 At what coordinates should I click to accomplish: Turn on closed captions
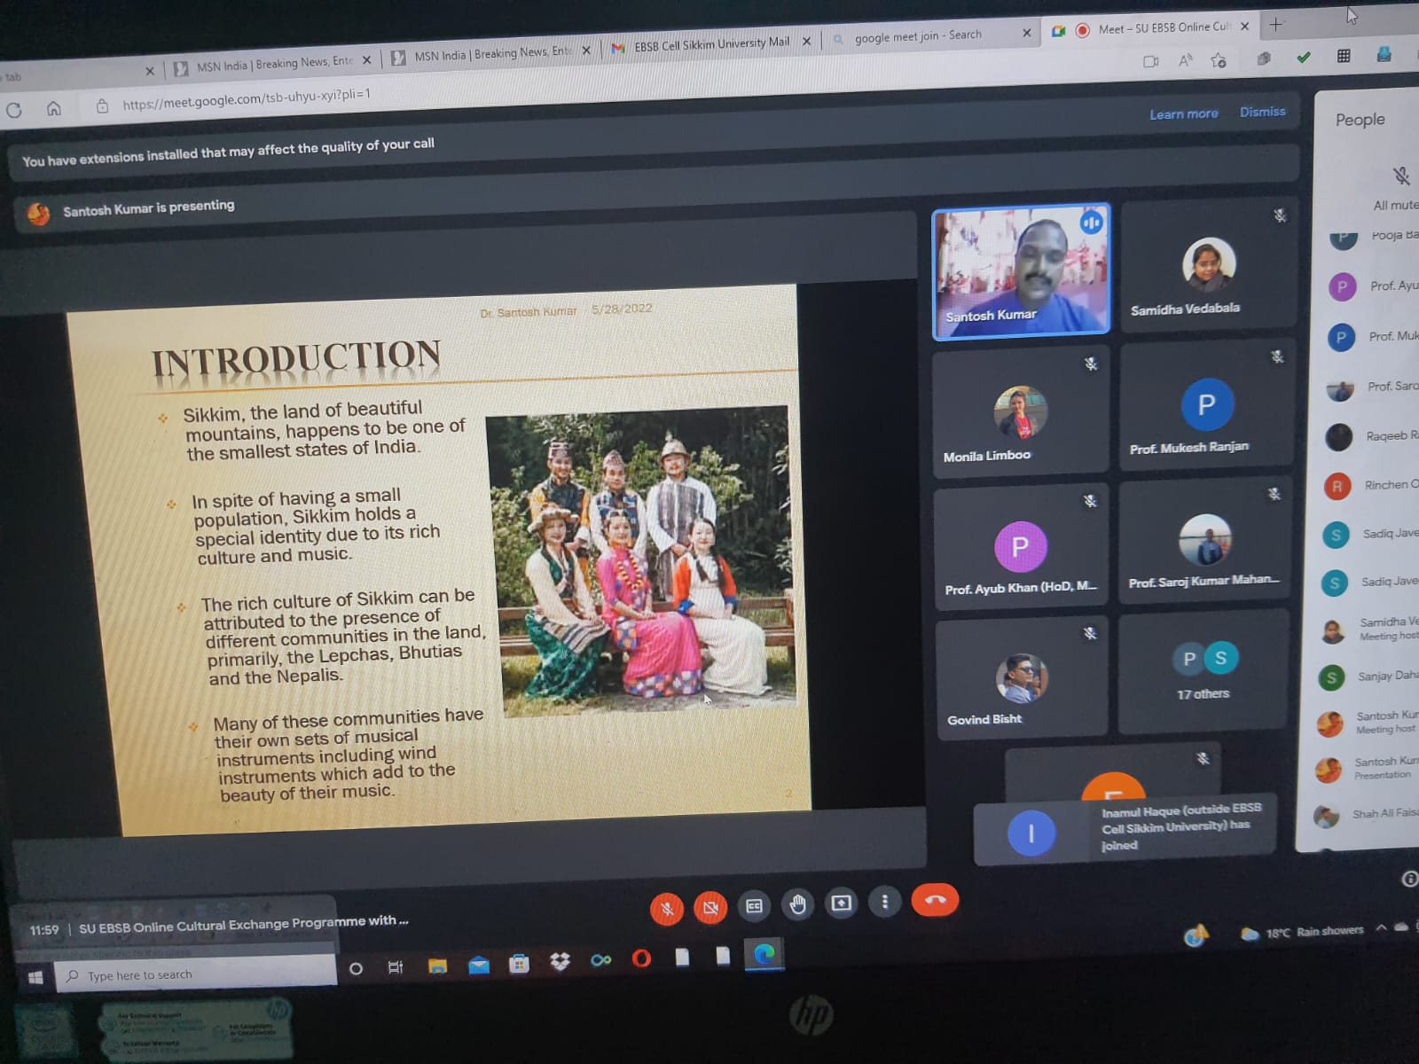click(x=754, y=905)
